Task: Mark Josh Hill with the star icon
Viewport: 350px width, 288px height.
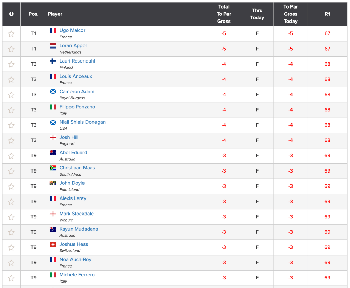Action: [x=11, y=141]
